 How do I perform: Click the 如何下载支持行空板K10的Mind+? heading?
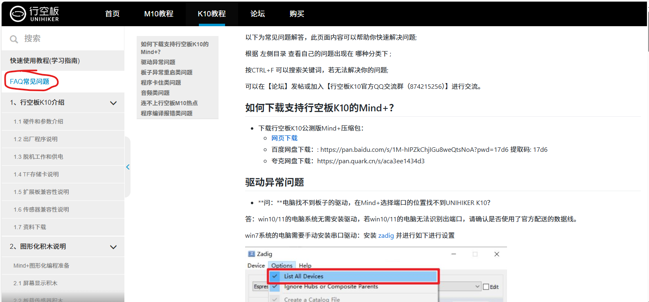(x=319, y=108)
